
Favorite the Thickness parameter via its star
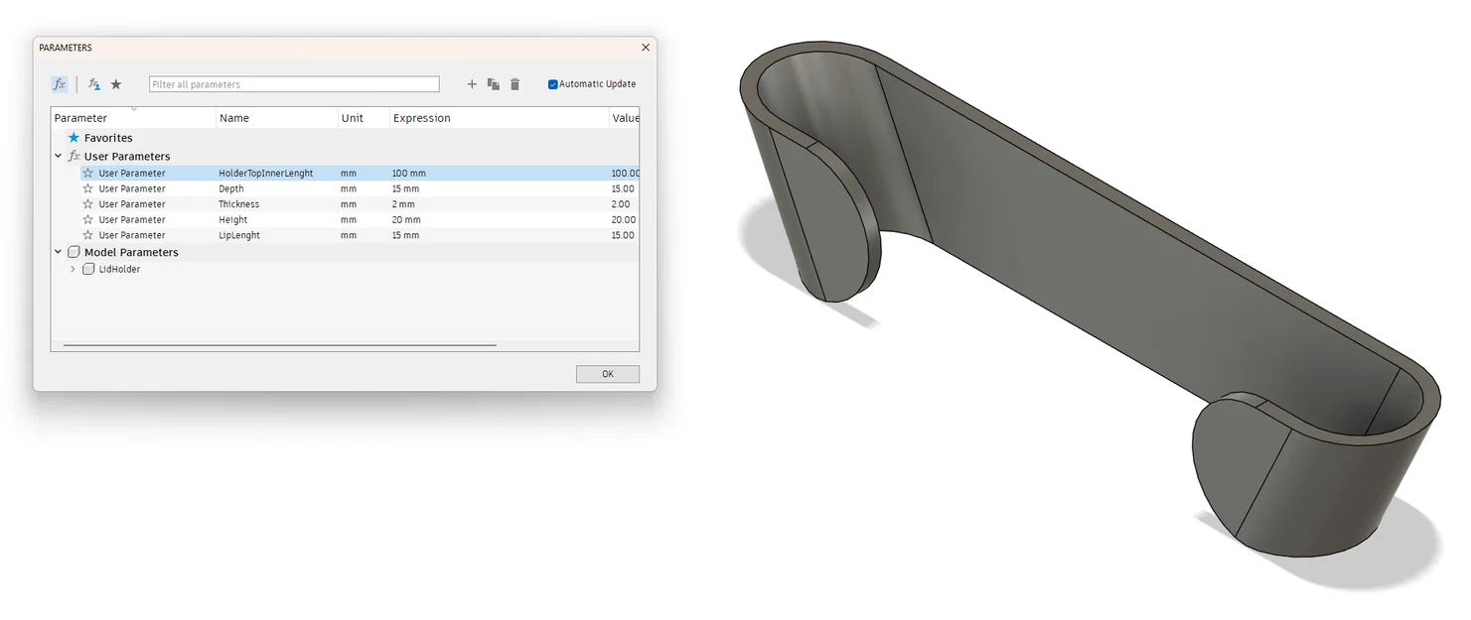pyautogui.click(x=87, y=203)
